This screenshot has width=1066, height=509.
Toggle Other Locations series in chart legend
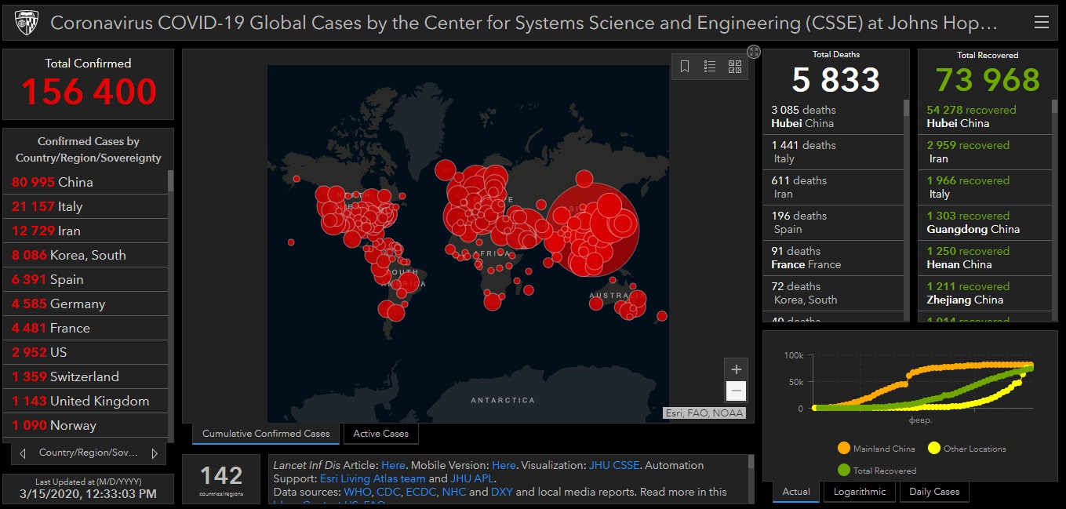pos(966,449)
